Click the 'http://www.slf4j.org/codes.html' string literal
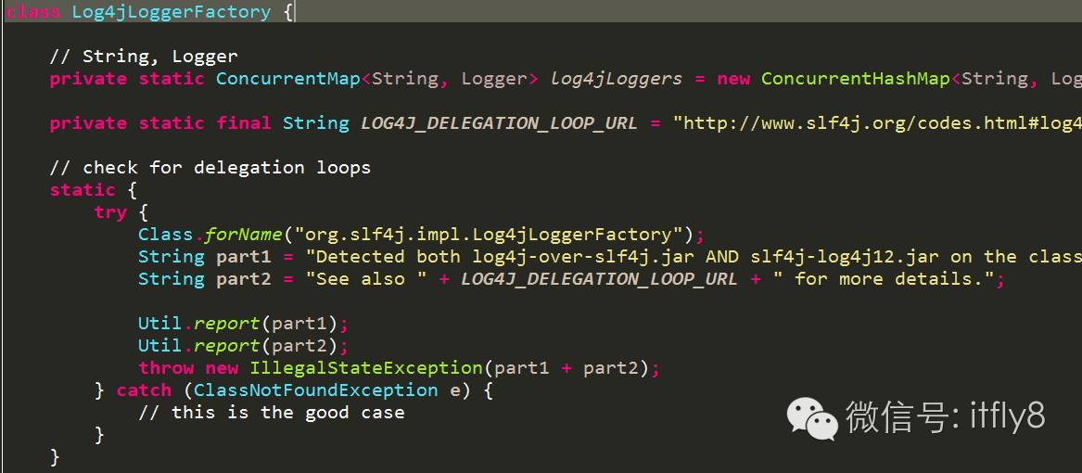This screenshot has width=1082, height=473. coord(877,123)
